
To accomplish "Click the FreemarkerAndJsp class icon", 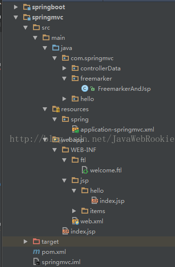I will click(x=85, y=88).
